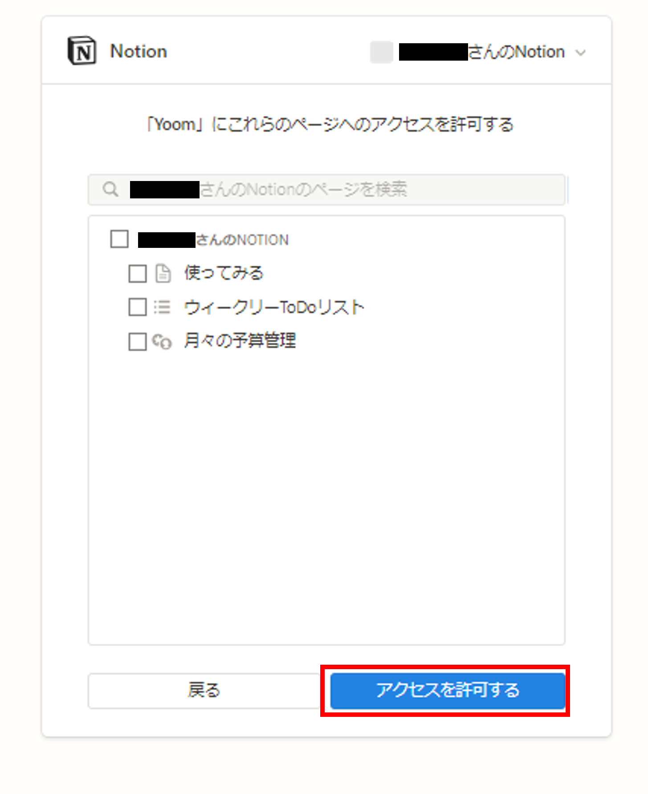Click the 戻る button
Image resolution: width=648 pixels, height=794 pixels.
point(204,690)
